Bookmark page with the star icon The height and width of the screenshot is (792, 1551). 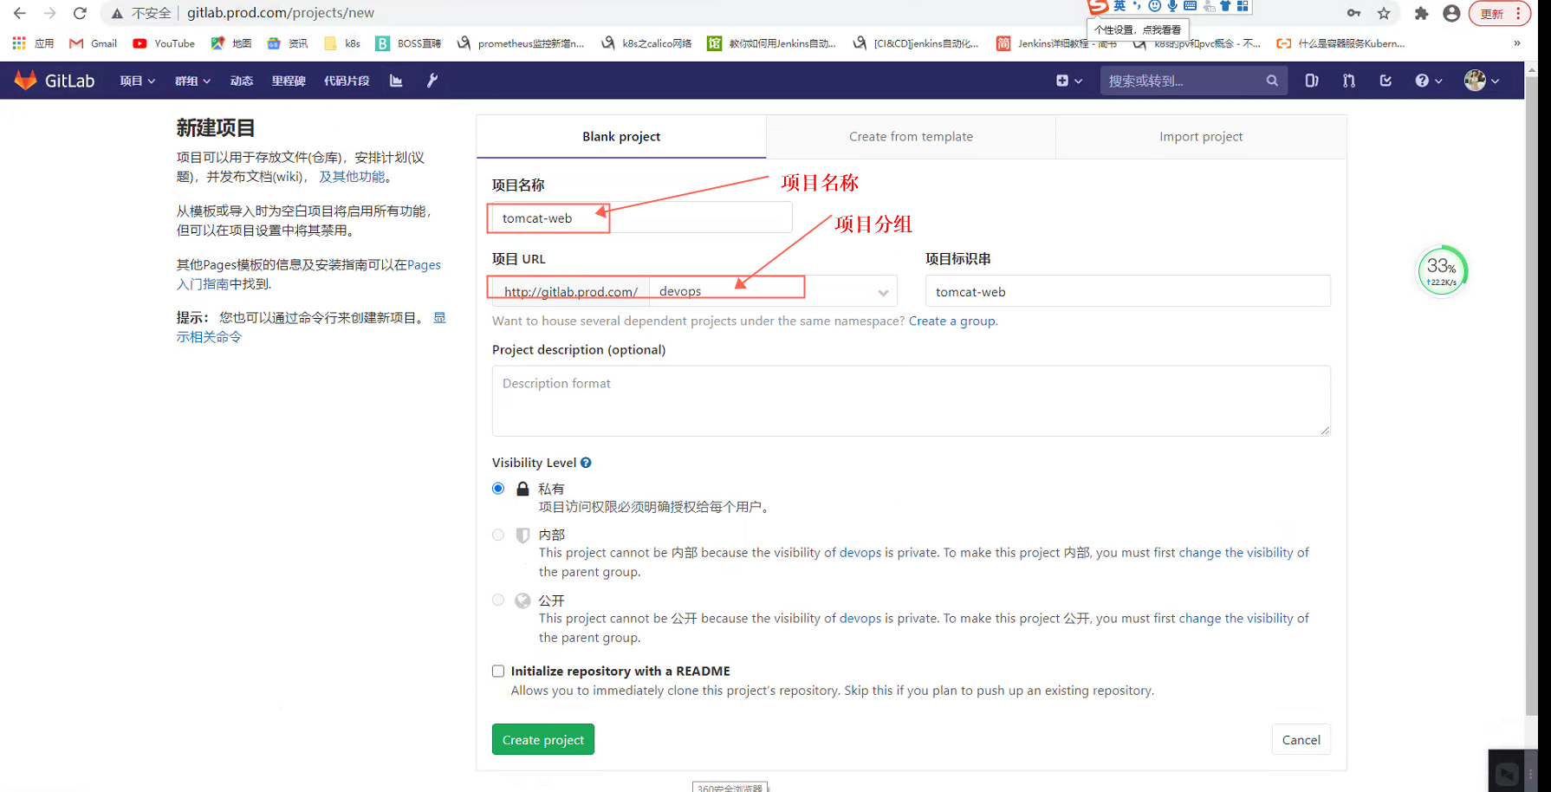click(x=1384, y=13)
